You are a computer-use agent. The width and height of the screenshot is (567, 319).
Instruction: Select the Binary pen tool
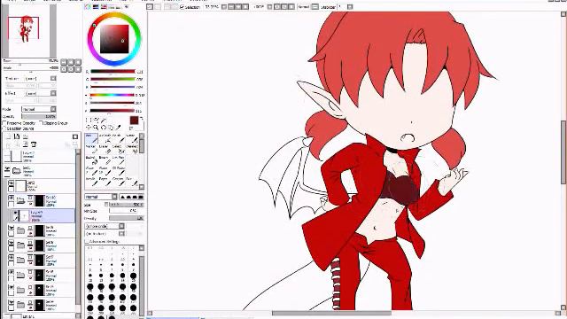105,159
